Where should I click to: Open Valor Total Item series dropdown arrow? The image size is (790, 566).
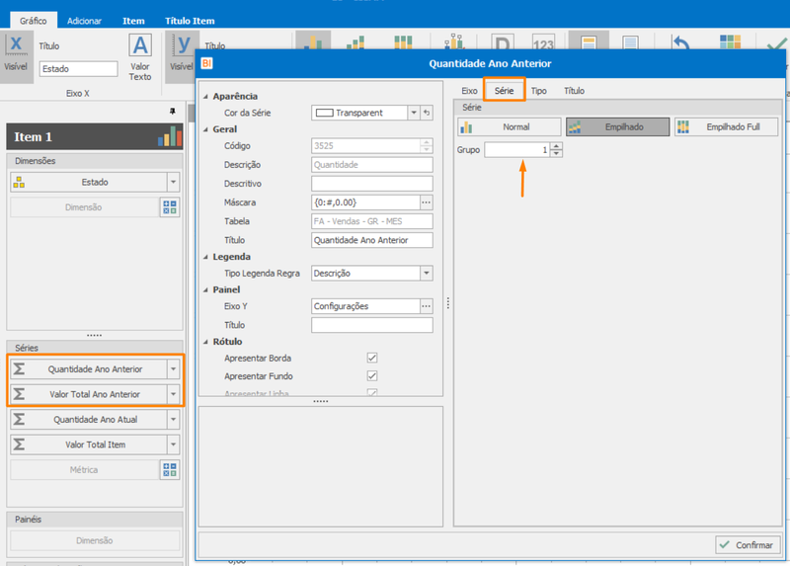pyautogui.click(x=174, y=445)
